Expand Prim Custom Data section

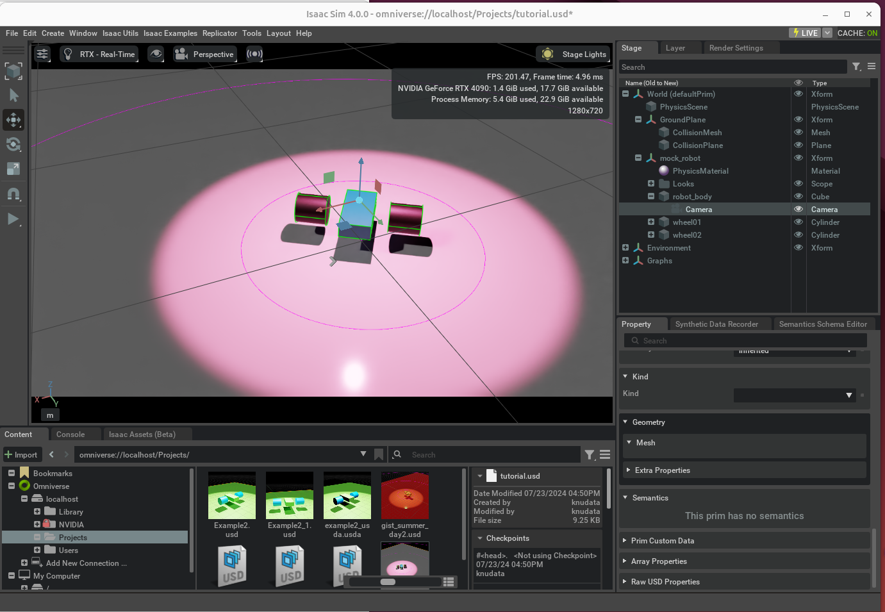pos(743,541)
